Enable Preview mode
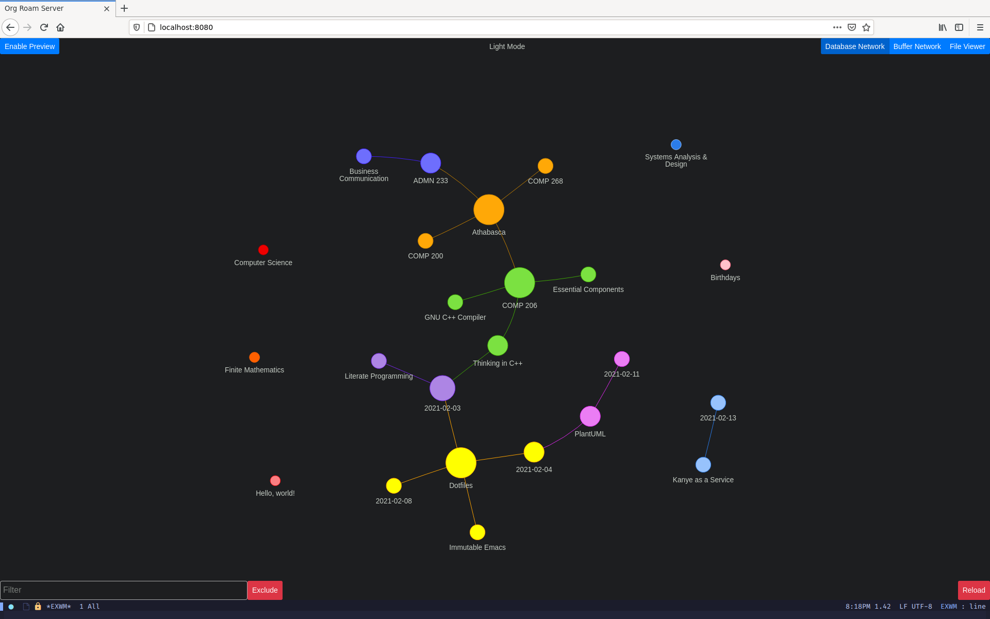990x619 pixels. tap(30, 46)
